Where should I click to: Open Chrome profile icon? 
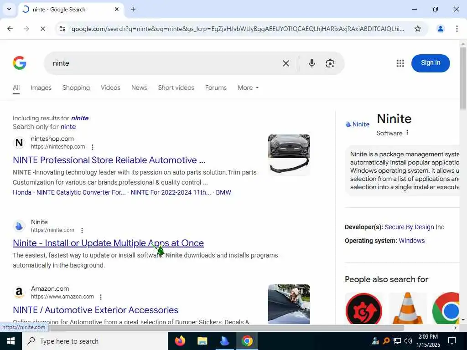pos(440,29)
